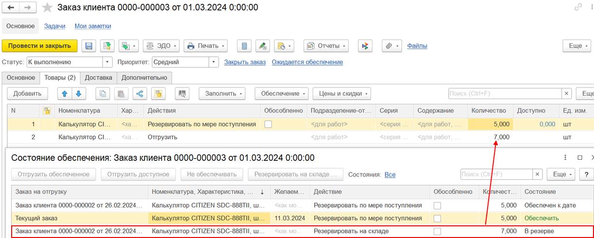Image resolution: width=594 pixels, height=238 pixels.
Task: Clear the supply status search field
Action: [538, 174]
